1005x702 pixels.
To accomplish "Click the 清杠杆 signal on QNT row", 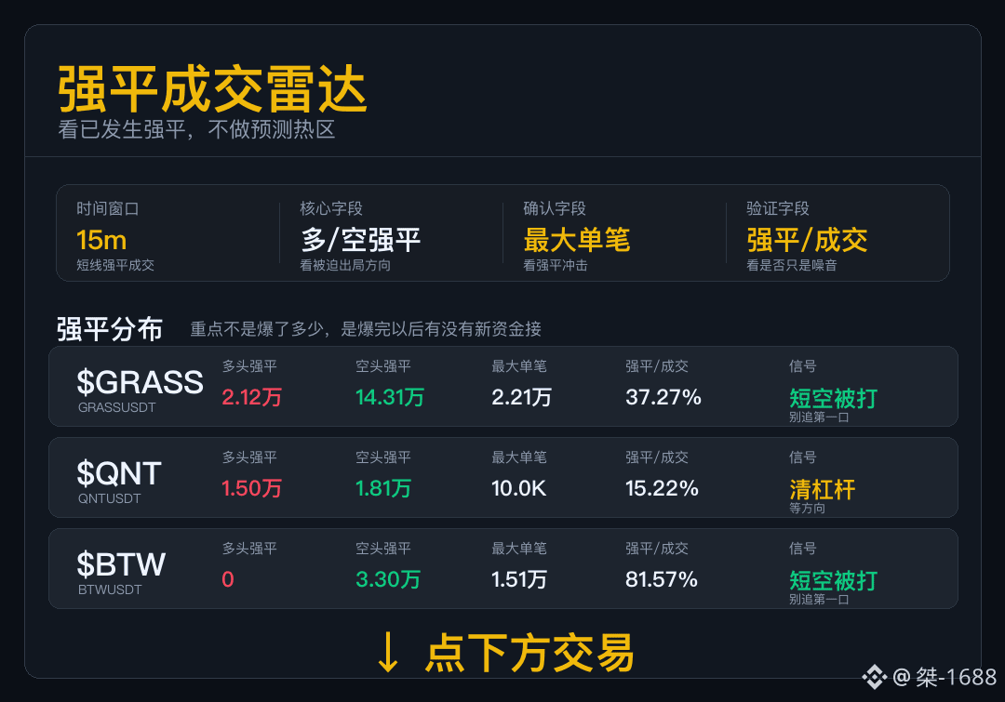I will (823, 490).
